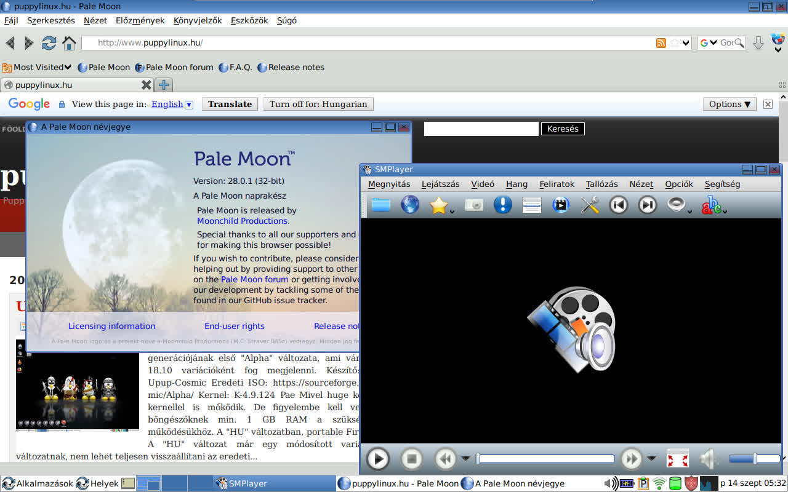Click Turn off for: Hungarian
The image size is (788, 492).
point(318,104)
